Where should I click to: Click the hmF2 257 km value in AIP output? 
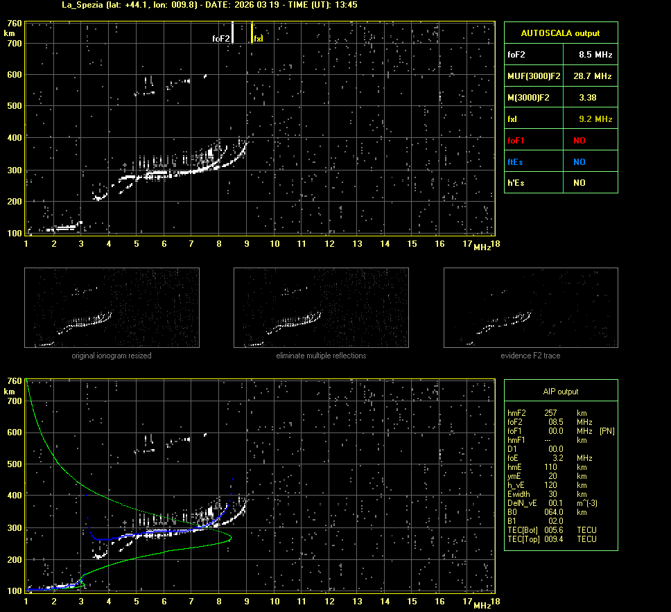551,413
